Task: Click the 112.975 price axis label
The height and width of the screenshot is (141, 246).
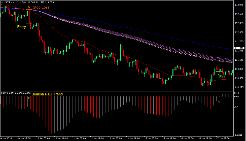Action: point(239,5)
